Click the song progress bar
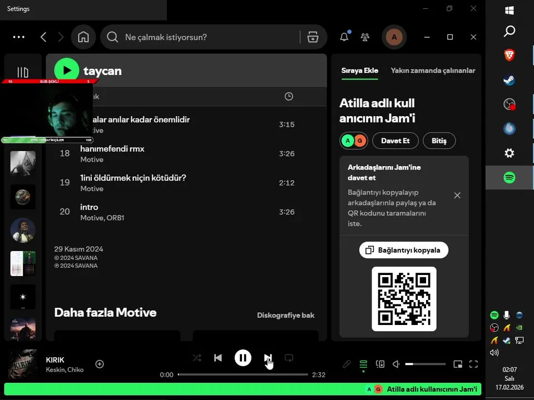The height and width of the screenshot is (400, 534). (x=243, y=374)
